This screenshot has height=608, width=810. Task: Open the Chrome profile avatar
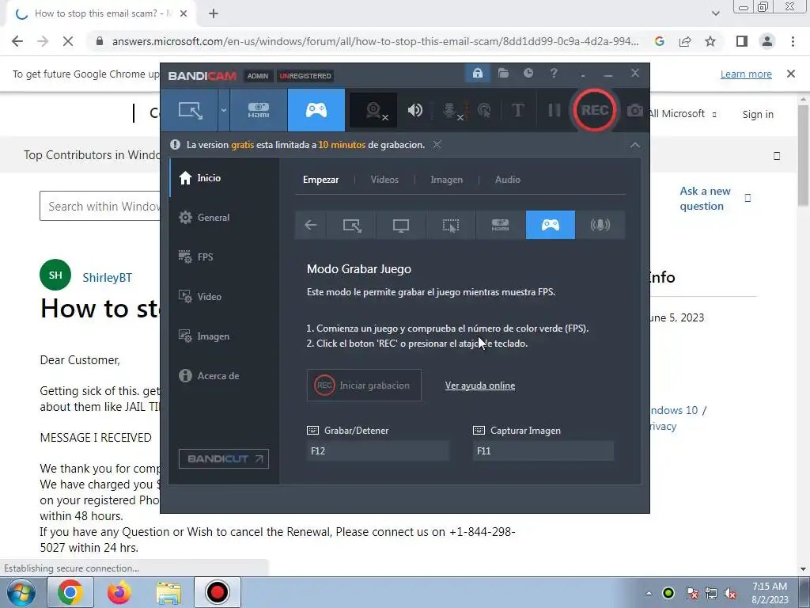point(767,41)
